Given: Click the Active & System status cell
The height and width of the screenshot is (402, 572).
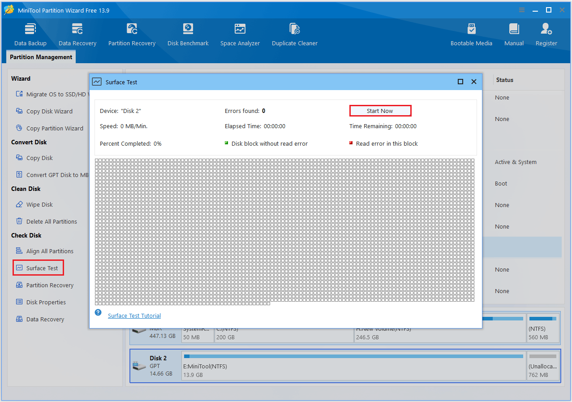Looking at the screenshot, I should [x=516, y=162].
